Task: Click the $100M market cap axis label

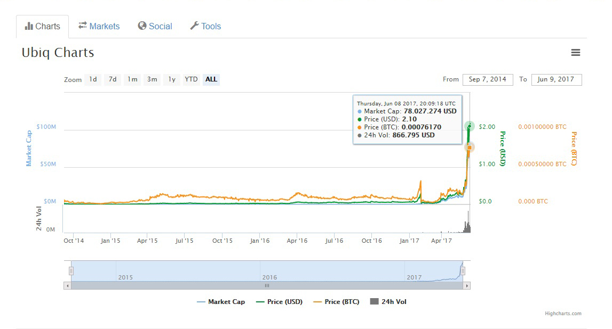Action: (46, 127)
